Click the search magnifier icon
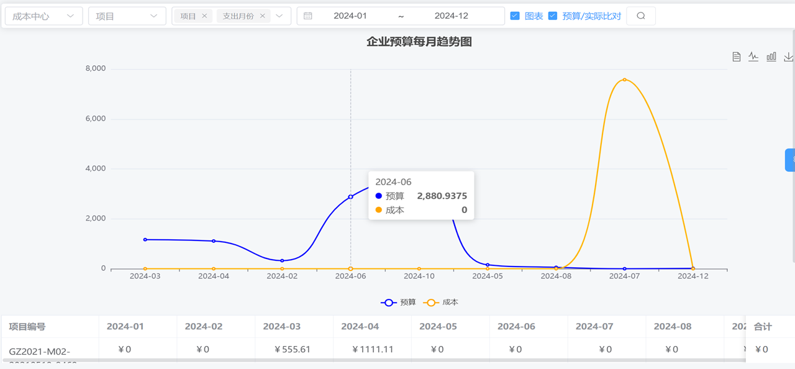Viewport: 795px width, 369px height. click(640, 15)
